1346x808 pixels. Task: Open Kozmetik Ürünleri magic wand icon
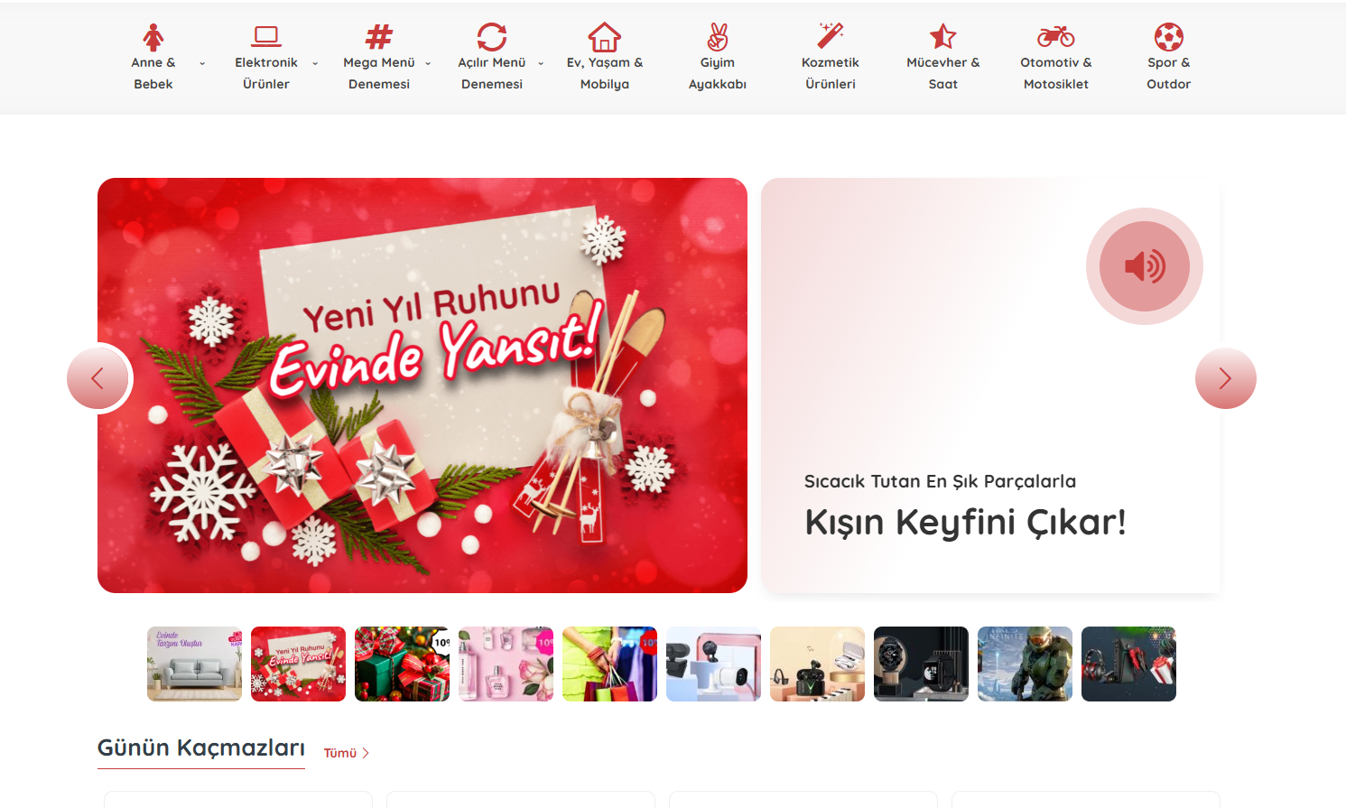click(x=831, y=37)
